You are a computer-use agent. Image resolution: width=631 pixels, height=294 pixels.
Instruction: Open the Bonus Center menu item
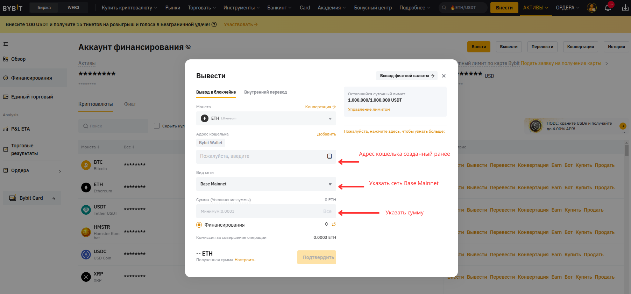tap(373, 8)
